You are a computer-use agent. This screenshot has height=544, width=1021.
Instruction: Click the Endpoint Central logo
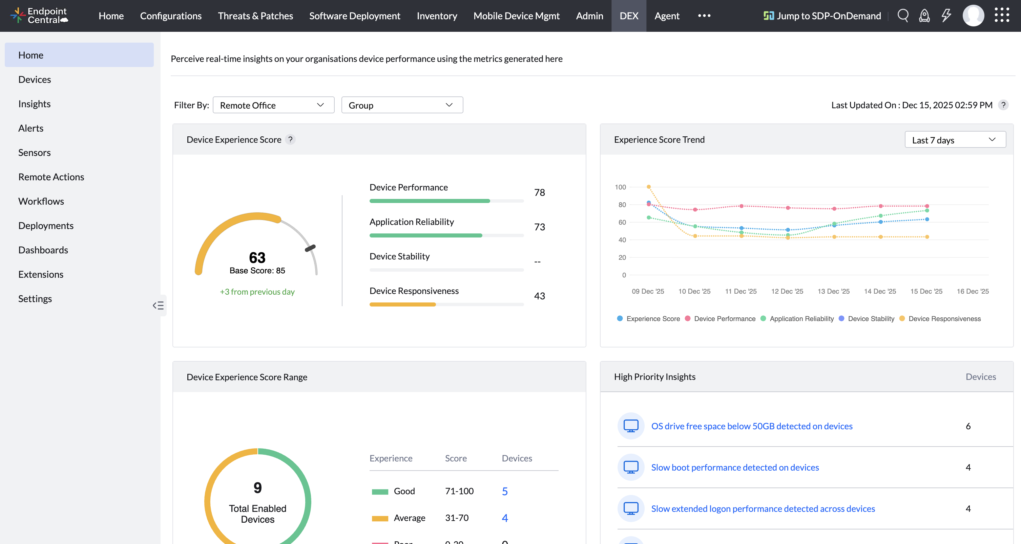40,16
